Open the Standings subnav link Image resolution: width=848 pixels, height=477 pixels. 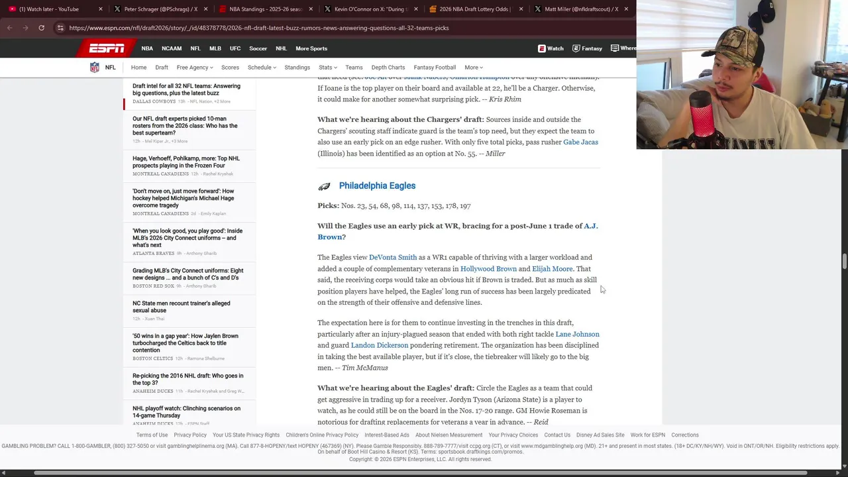(x=297, y=68)
